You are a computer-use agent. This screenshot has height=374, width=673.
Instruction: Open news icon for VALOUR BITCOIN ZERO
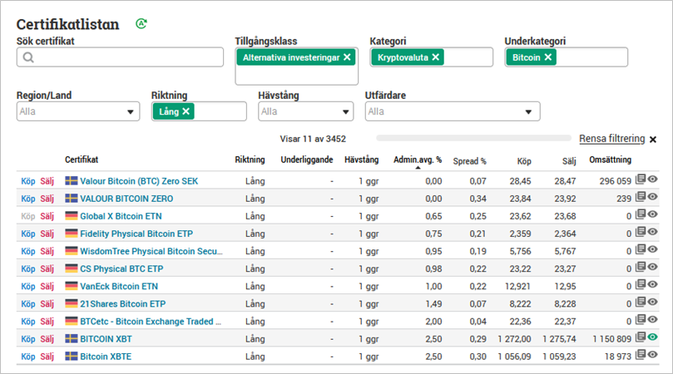click(x=641, y=196)
